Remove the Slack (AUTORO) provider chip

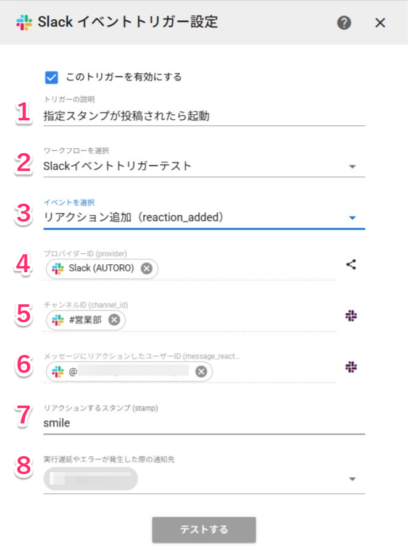(146, 269)
